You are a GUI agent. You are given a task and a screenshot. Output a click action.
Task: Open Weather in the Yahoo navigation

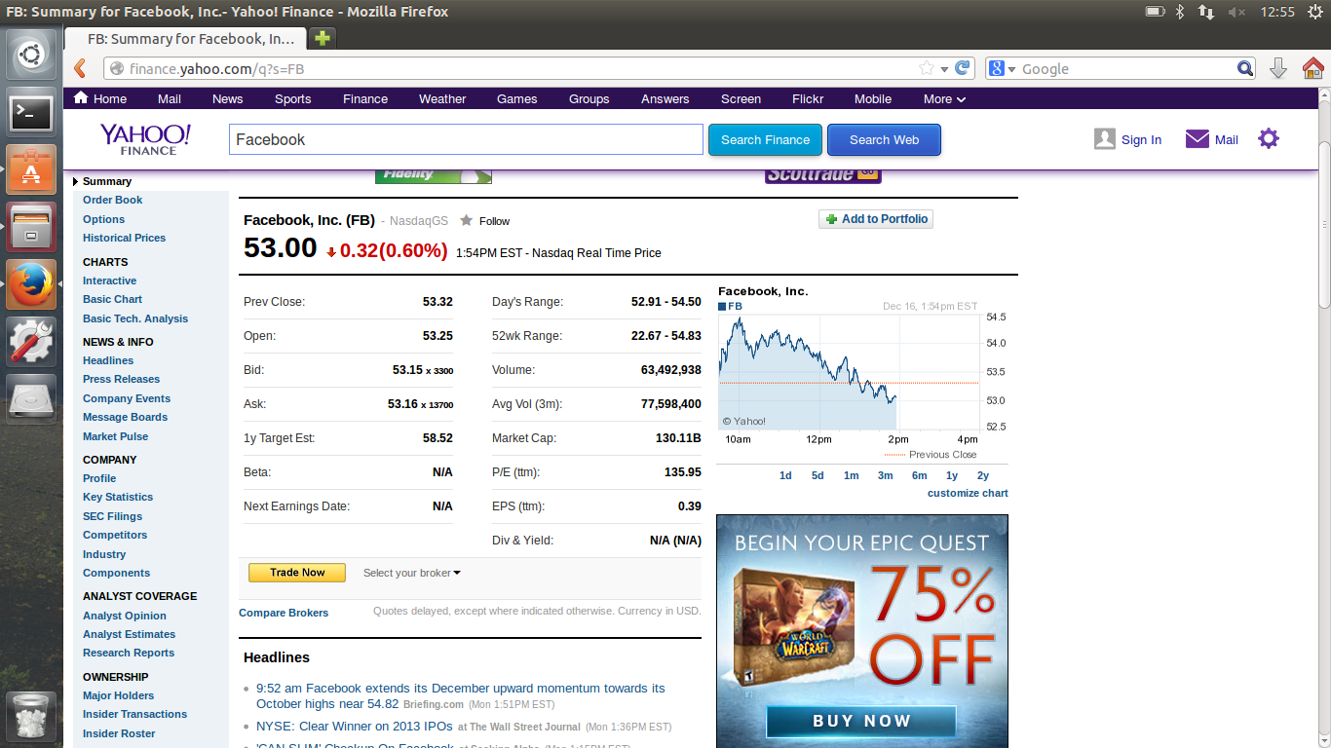[442, 98]
